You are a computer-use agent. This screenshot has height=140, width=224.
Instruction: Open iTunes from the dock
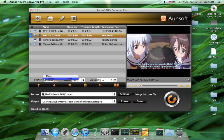point(85,132)
